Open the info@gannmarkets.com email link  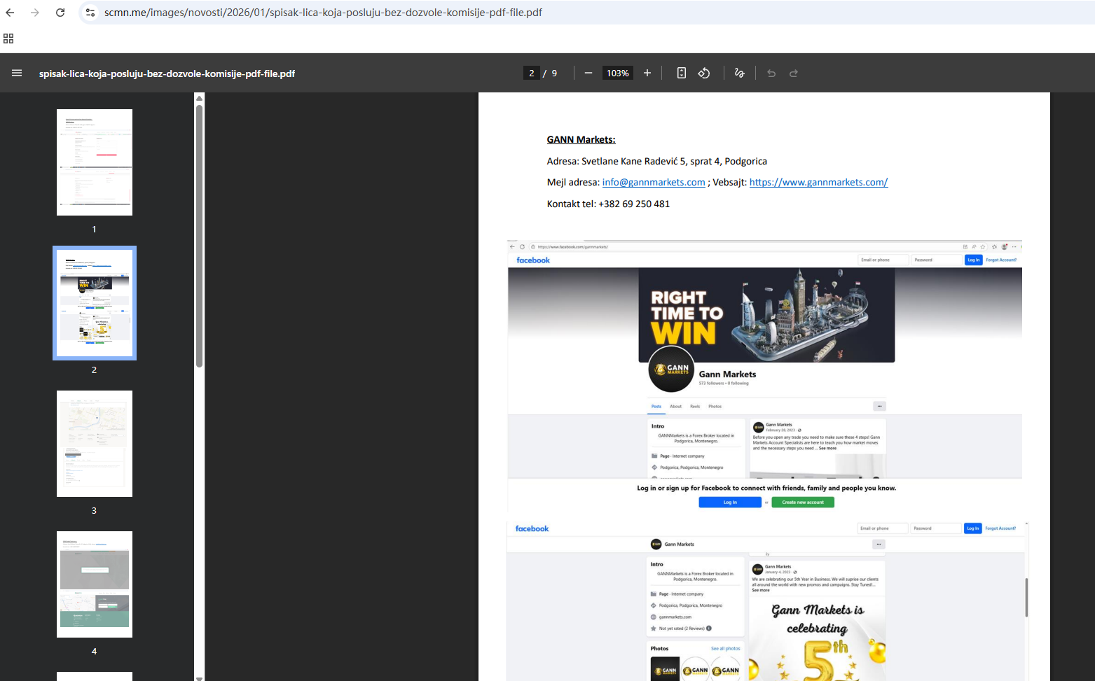[x=653, y=182]
